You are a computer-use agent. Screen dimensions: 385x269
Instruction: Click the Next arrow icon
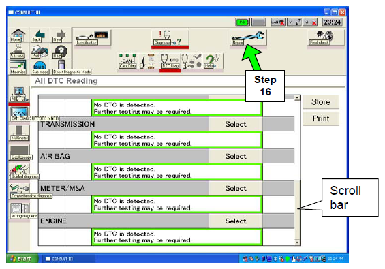coord(61,35)
